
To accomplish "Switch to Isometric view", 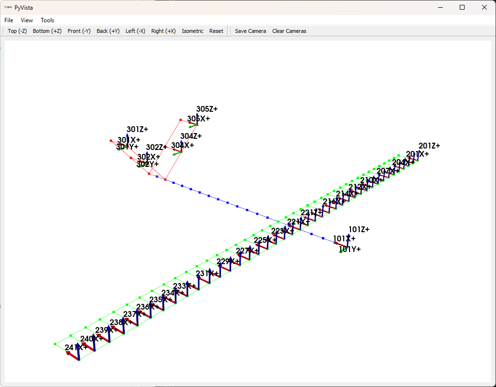I will click(192, 31).
